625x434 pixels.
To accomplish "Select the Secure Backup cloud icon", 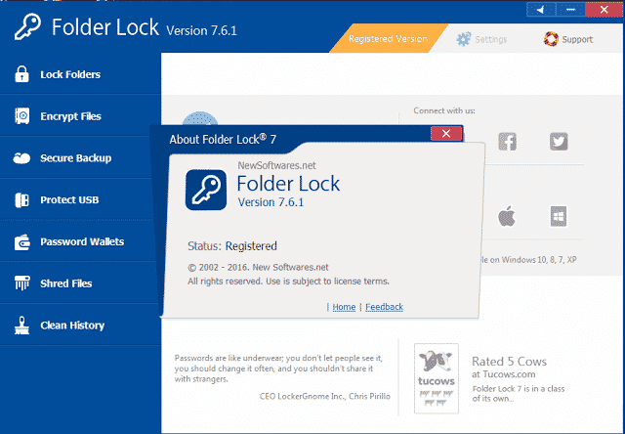I will (x=21, y=158).
